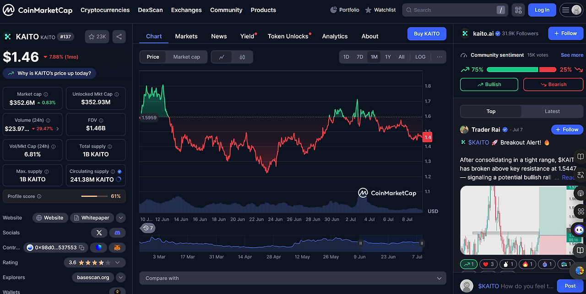Switch to the About tab
The height and width of the screenshot is (294, 586).
pos(370,36)
